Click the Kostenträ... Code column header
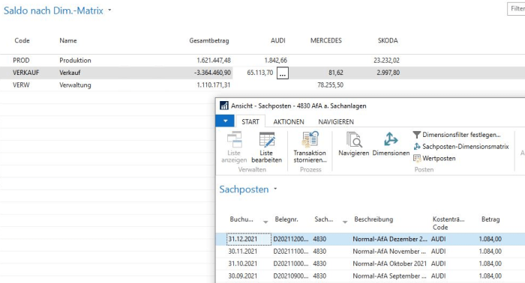The width and height of the screenshot is (525, 283). click(x=448, y=223)
